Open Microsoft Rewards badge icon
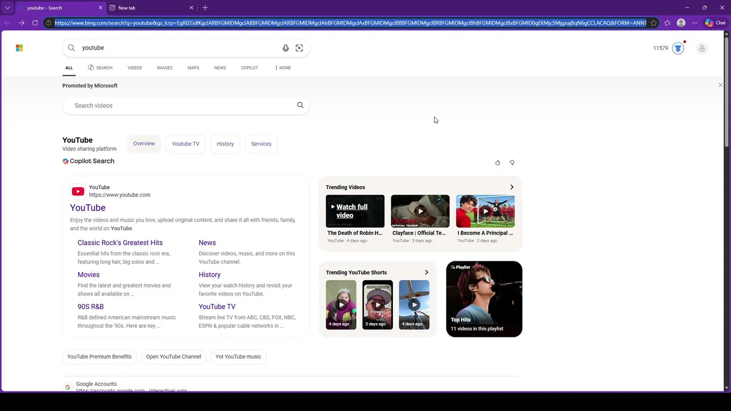The width and height of the screenshot is (731, 411). point(678,48)
